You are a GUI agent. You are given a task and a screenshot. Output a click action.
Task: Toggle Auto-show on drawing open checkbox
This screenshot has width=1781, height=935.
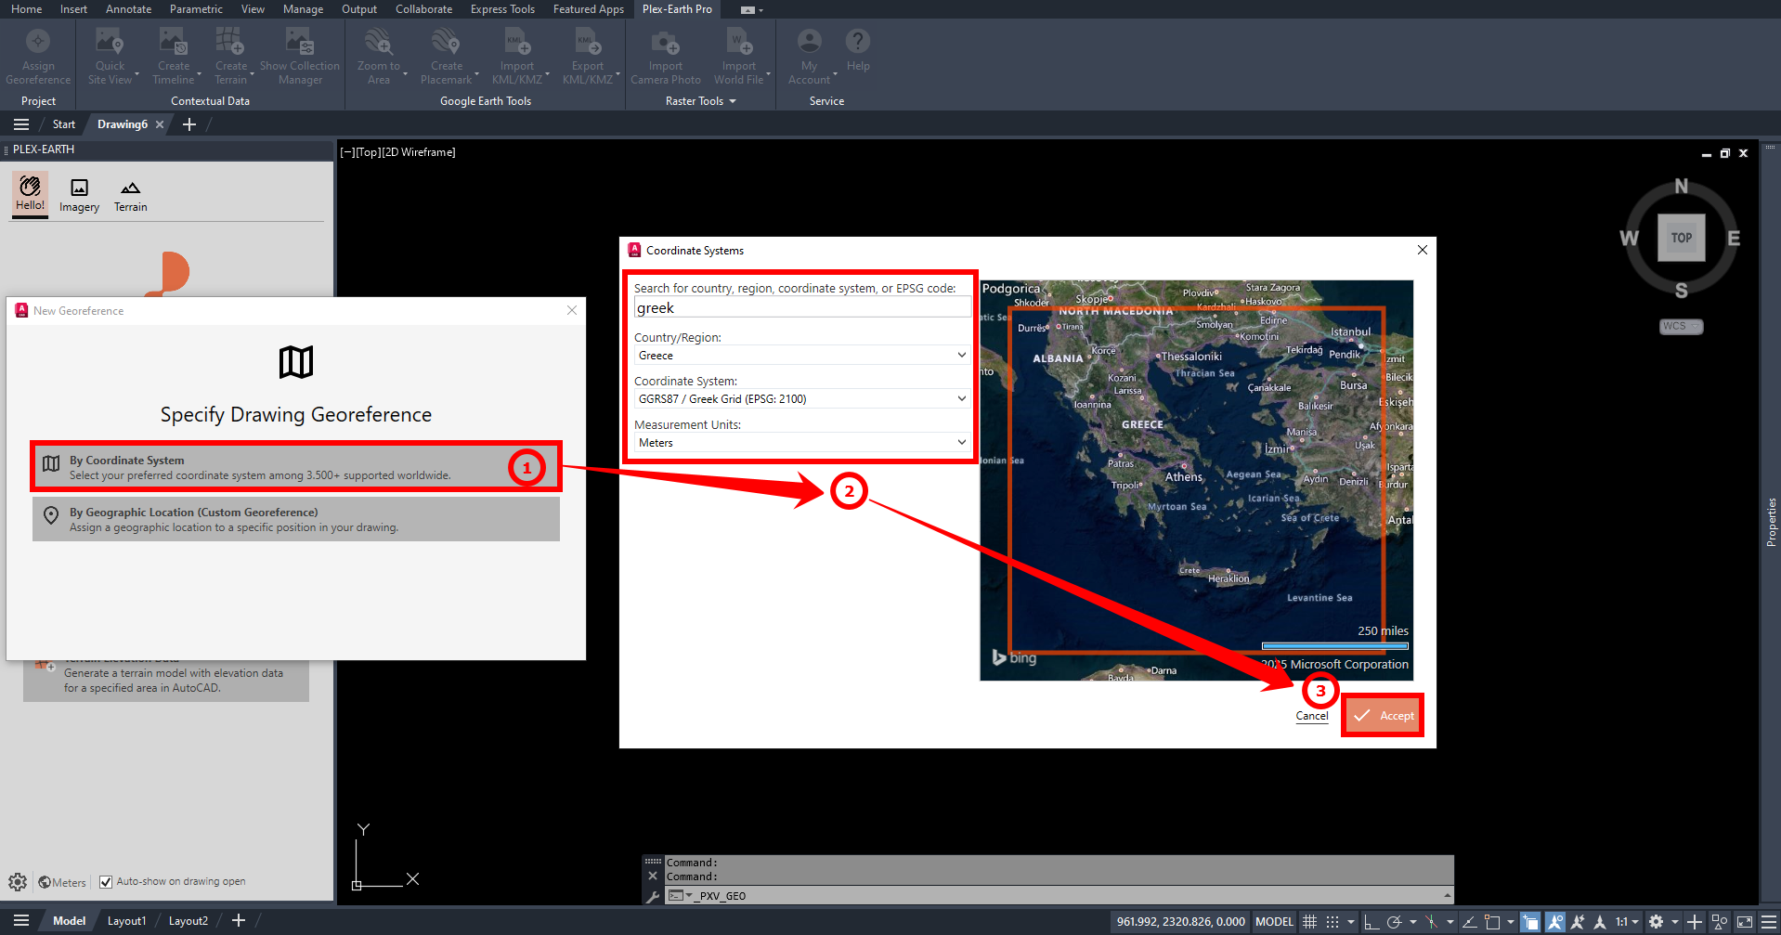106,882
